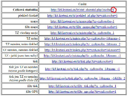This screenshot has height=96, width=128.
Task: Select the TZ - ještě jsem tam nebyl label
Action: [x=21, y=56]
